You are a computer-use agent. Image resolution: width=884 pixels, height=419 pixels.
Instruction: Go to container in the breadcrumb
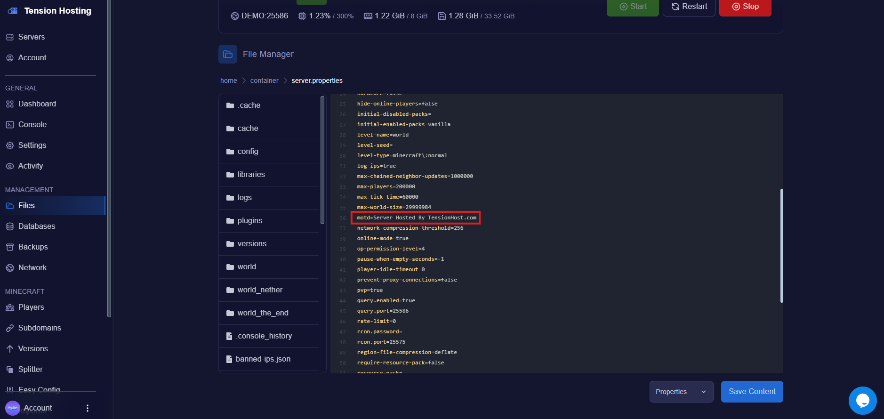point(265,81)
